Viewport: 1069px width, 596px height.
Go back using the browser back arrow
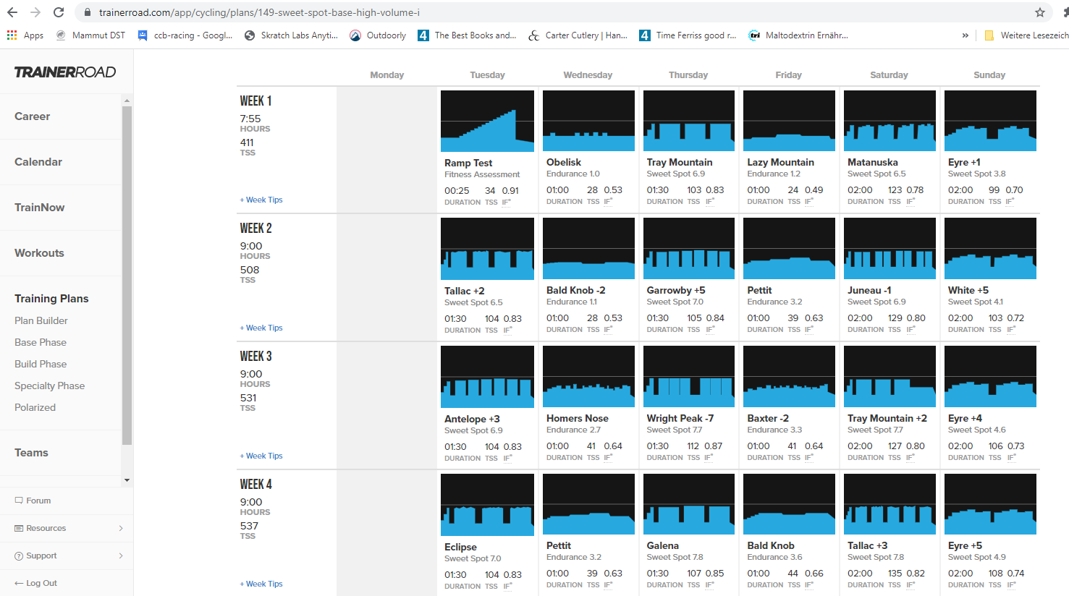click(x=12, y=12)
